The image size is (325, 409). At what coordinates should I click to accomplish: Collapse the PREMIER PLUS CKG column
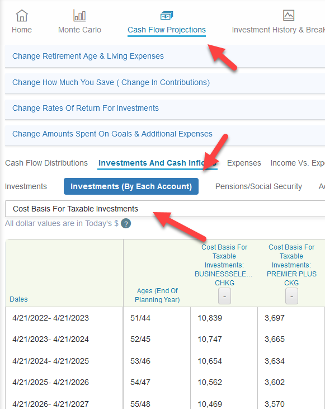pyautogui.click(x=291, y=296)
